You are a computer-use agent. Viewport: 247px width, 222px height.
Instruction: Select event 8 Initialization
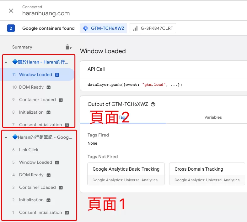coord(37,112)
